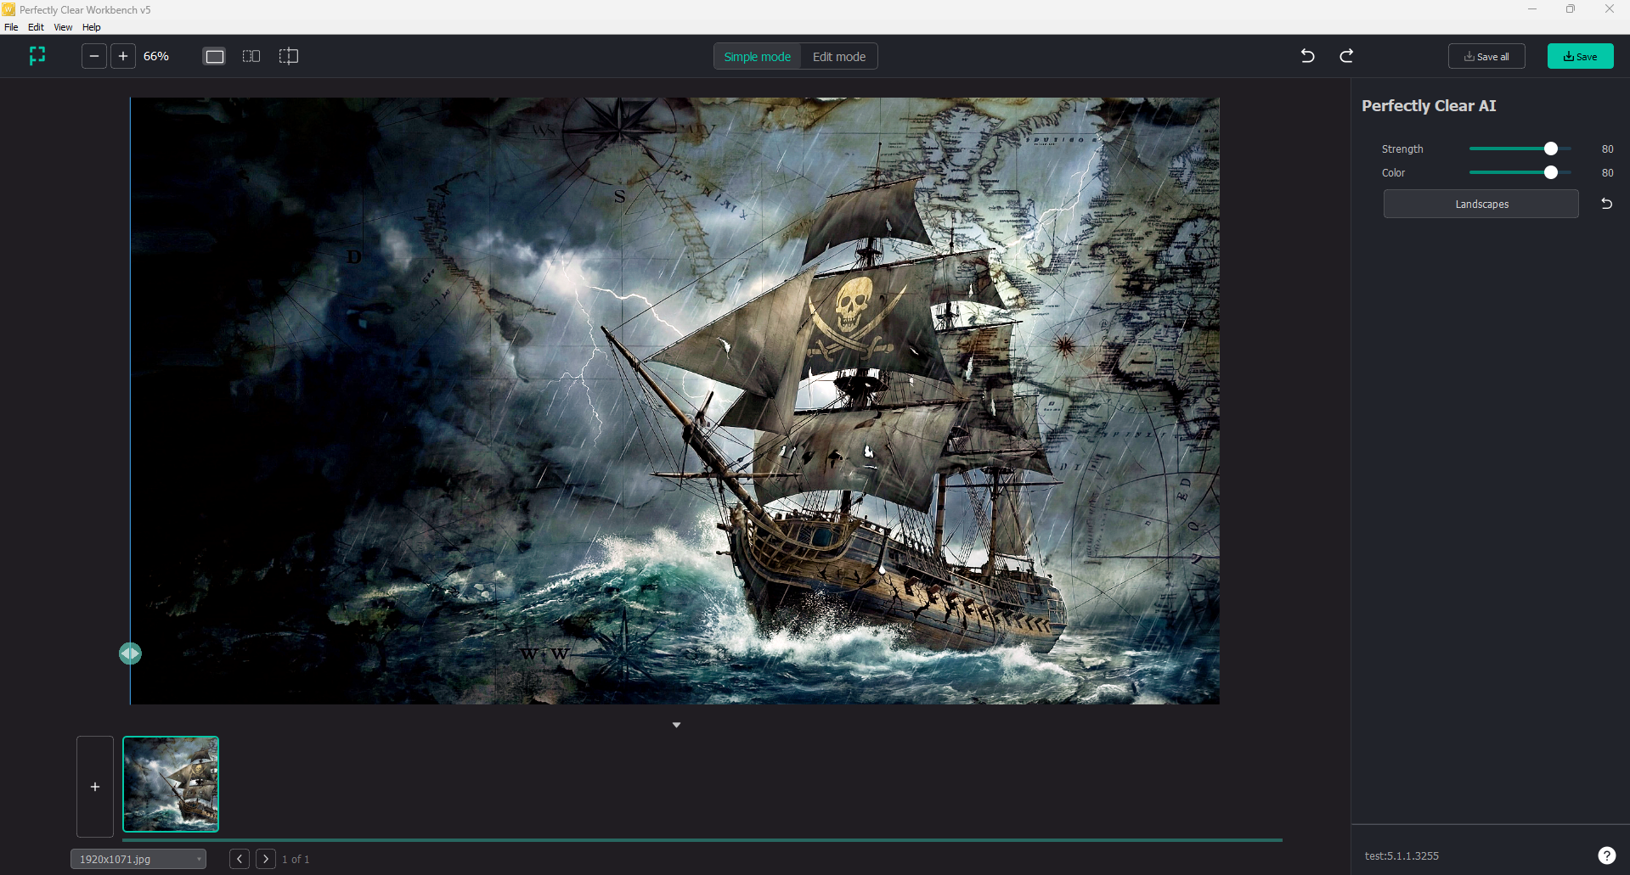This screenshot has width=1630, height=875.
Task: Click the Perfectly Clear logo icon
Action: tap(37, 56)
